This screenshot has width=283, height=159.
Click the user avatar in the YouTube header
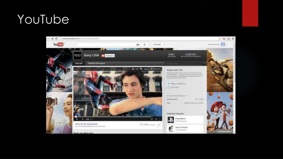click(x=223, y=44)
